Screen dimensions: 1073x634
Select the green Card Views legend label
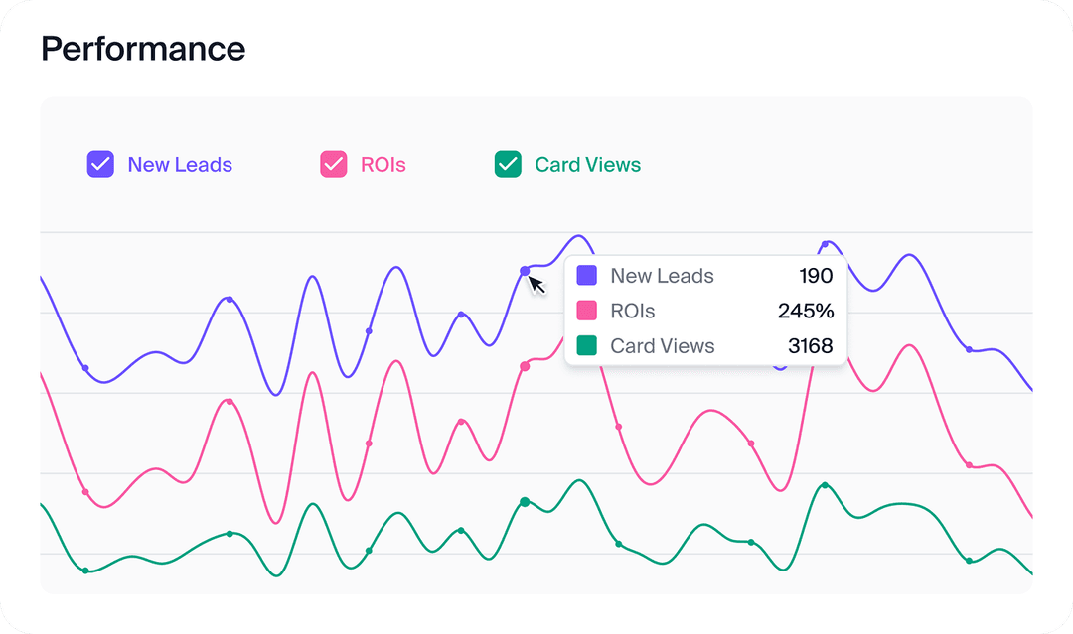pos(587,165)
